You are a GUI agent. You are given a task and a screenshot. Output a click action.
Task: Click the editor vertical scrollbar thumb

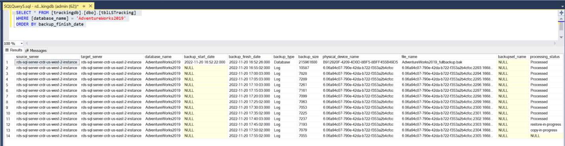pyautogui.click(x=561, y=26)
